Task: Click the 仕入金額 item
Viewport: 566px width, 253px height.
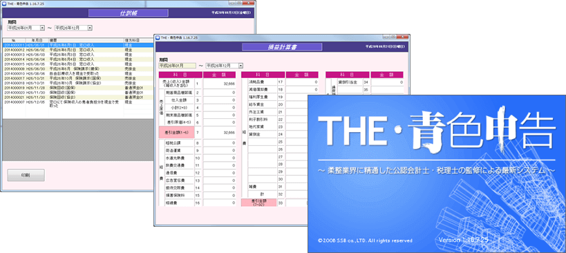Action: (x=179, y=100)
